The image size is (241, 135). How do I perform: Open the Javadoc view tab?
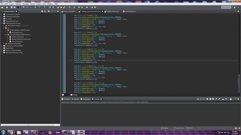coord(75,99)
